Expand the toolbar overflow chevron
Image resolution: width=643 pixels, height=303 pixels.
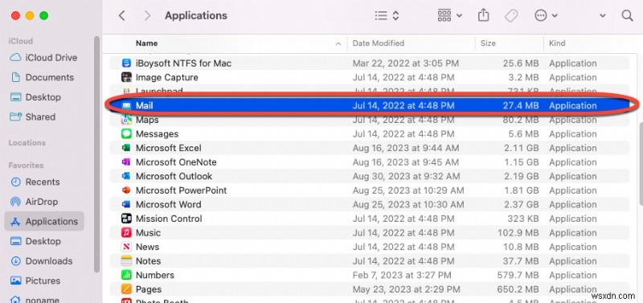pos(602,15)
